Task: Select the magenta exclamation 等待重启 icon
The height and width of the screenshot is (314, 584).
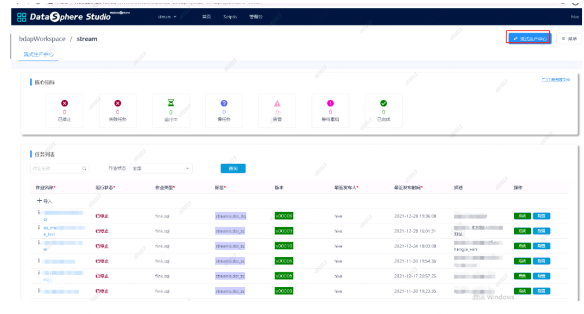Action: point(330,103)
